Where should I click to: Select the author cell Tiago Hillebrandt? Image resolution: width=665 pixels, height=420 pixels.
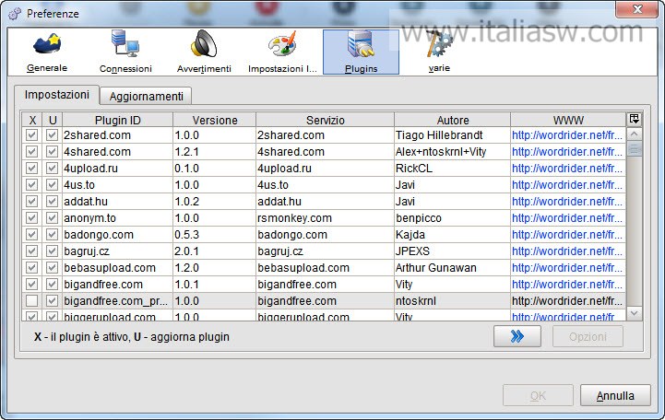(x=453, y=135)
